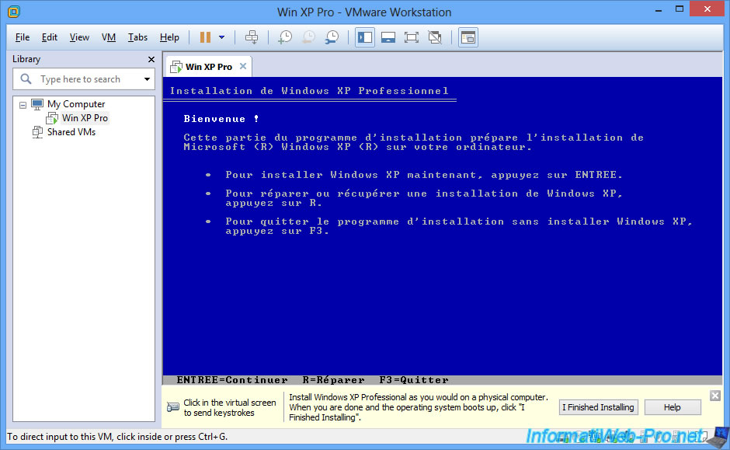Select My Computer in the library
The width and height of the screenshot is (730, 450).
click(76, 104)
